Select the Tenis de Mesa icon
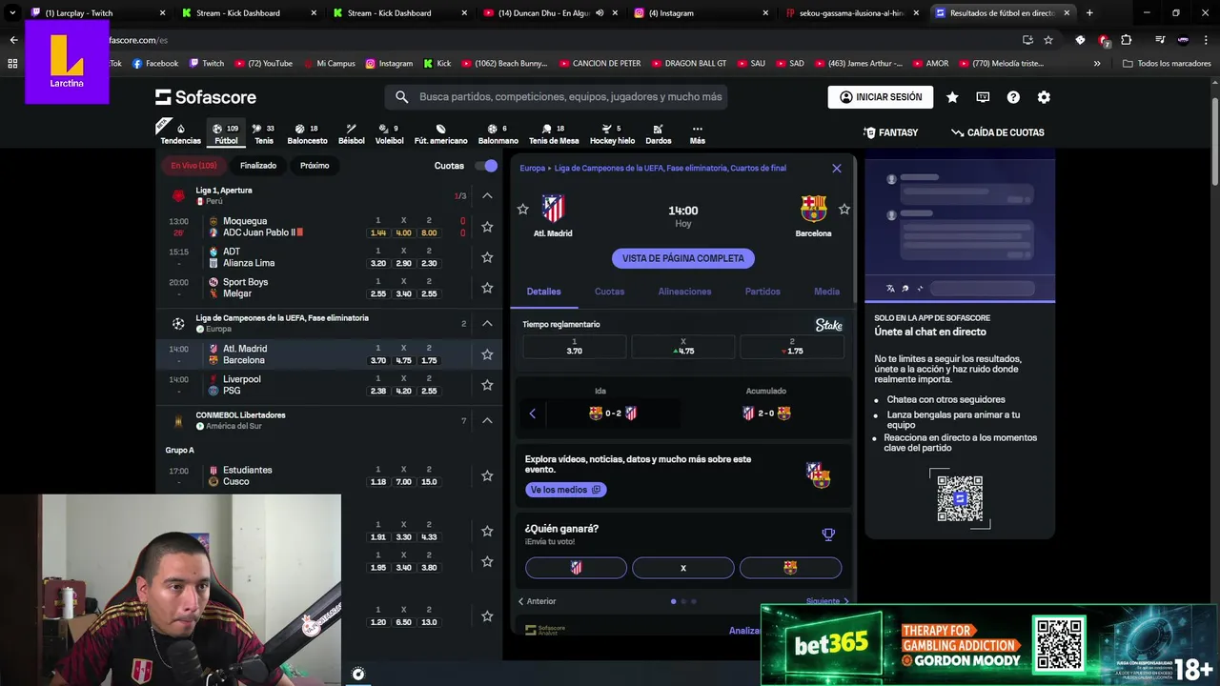 tap(554, 133)
